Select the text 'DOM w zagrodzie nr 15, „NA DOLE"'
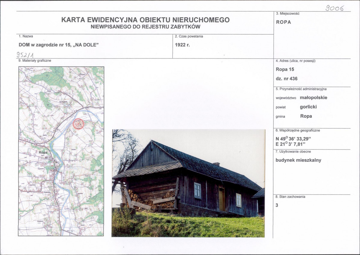 pyautogui.click(x=59, y=45)
